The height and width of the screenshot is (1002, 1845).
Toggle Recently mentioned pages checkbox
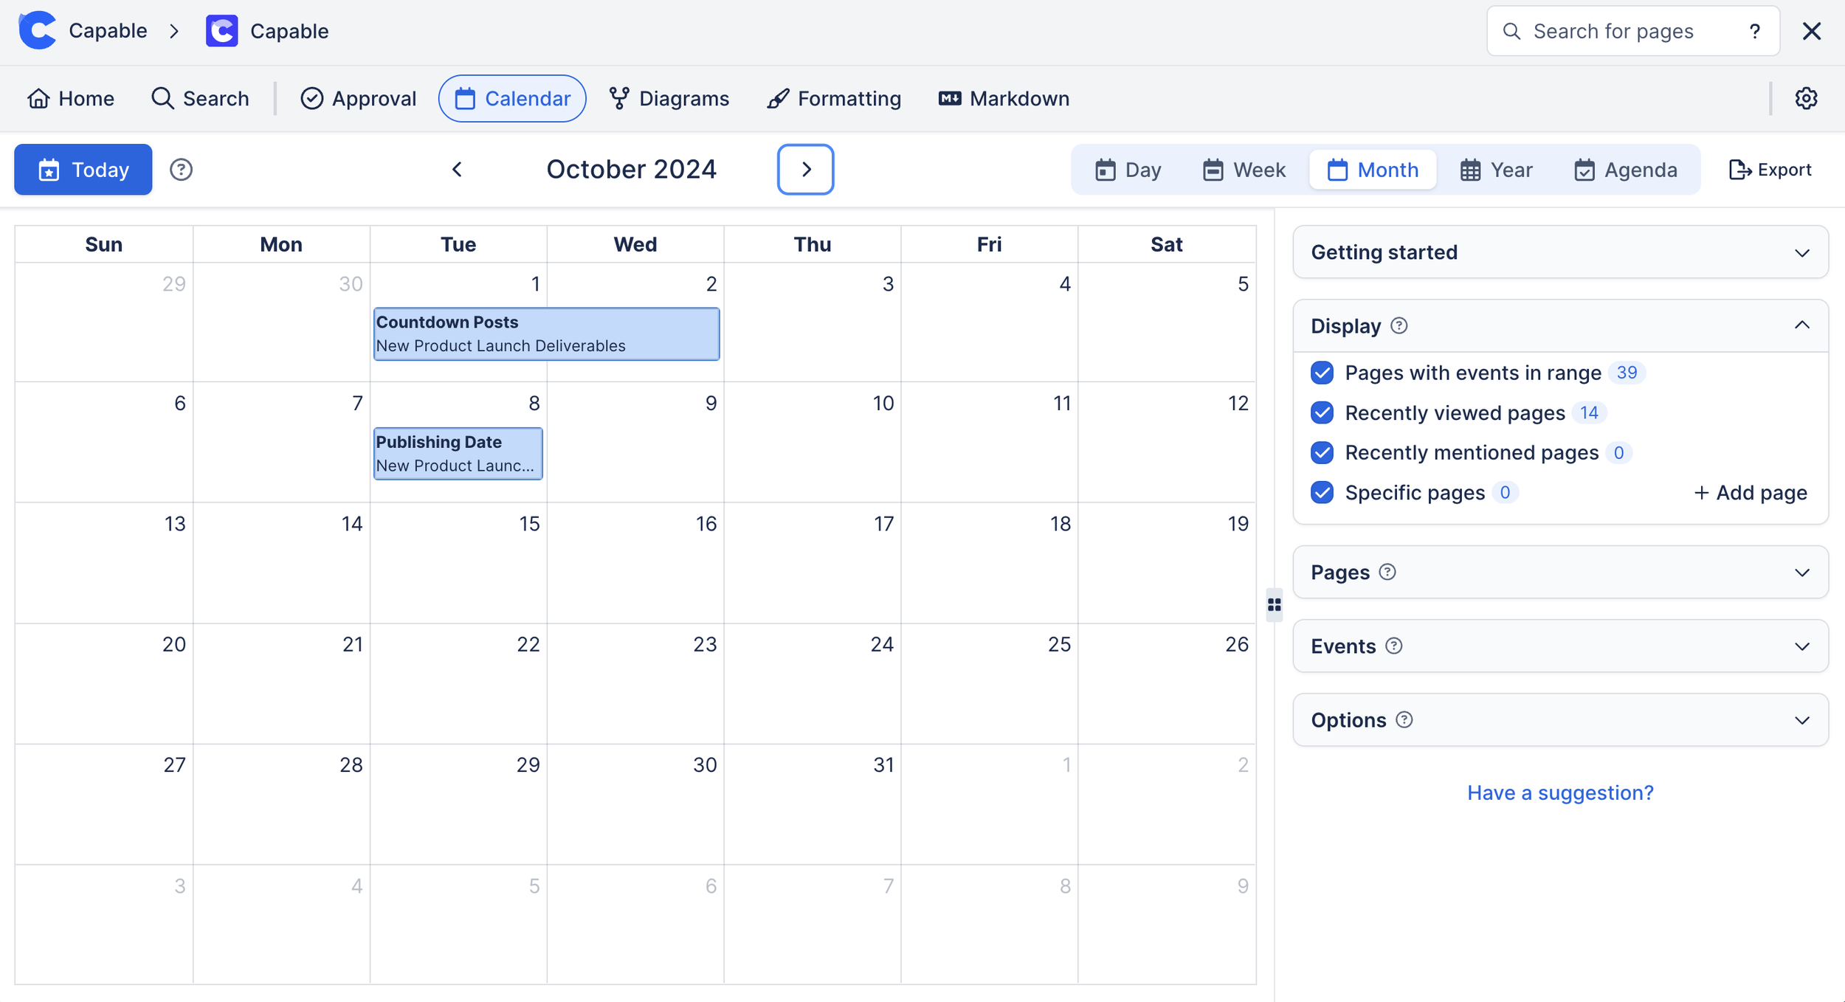[1322, 452]
